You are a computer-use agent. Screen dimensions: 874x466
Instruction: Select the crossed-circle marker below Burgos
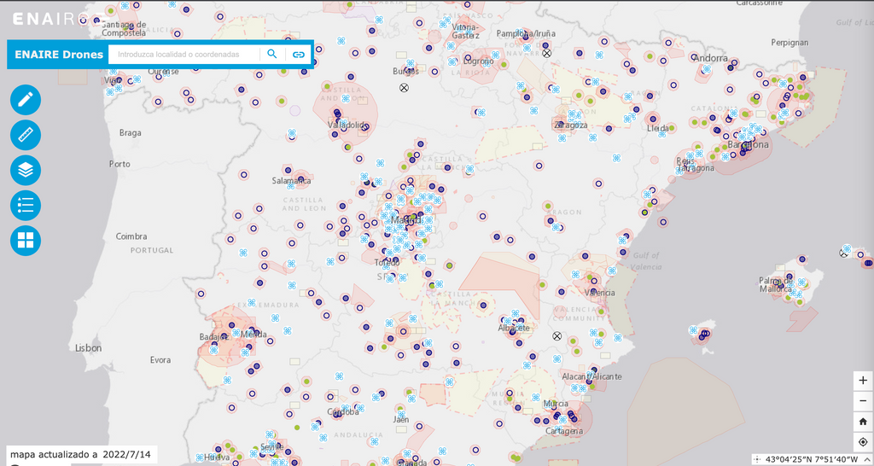(x=405, y=88)
